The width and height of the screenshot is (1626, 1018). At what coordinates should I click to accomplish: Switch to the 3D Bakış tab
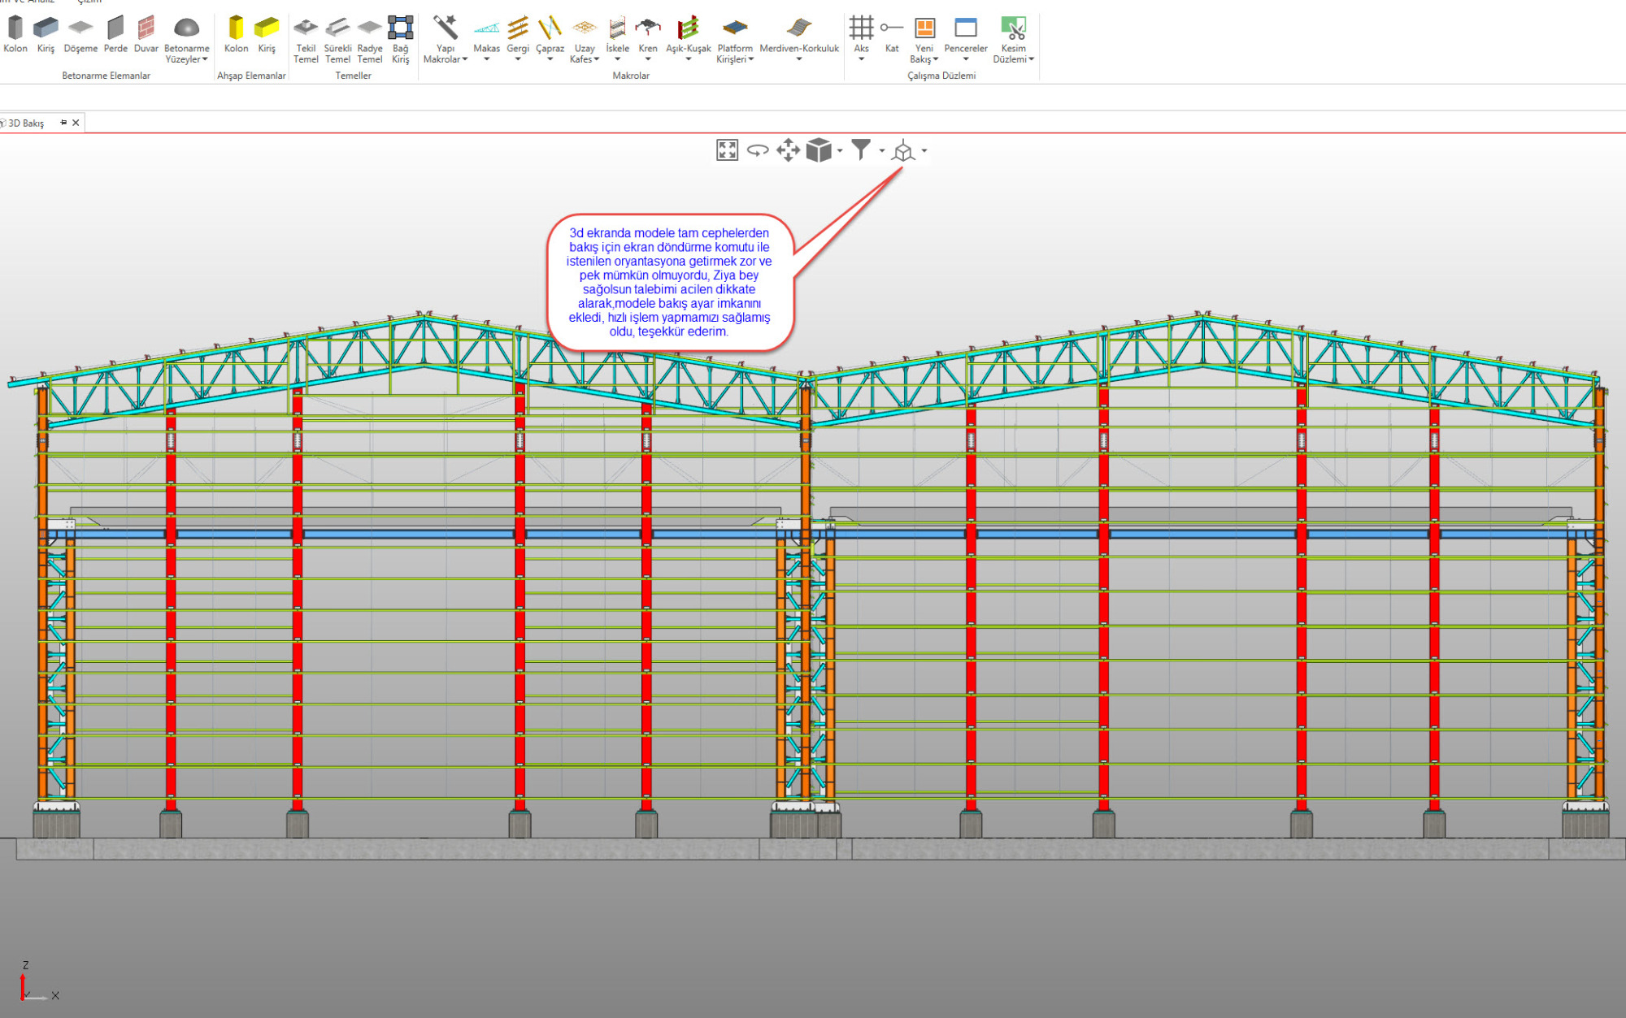[26, 123]
